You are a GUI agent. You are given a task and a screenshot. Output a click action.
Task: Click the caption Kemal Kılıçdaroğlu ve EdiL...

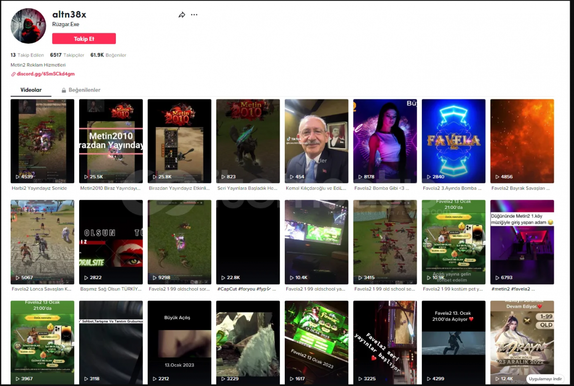click(x=316, y=188)
